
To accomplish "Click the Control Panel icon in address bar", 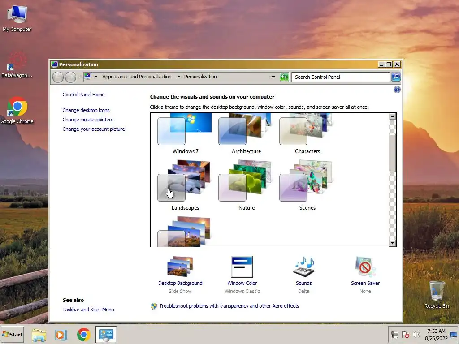I will click(87, 76).
